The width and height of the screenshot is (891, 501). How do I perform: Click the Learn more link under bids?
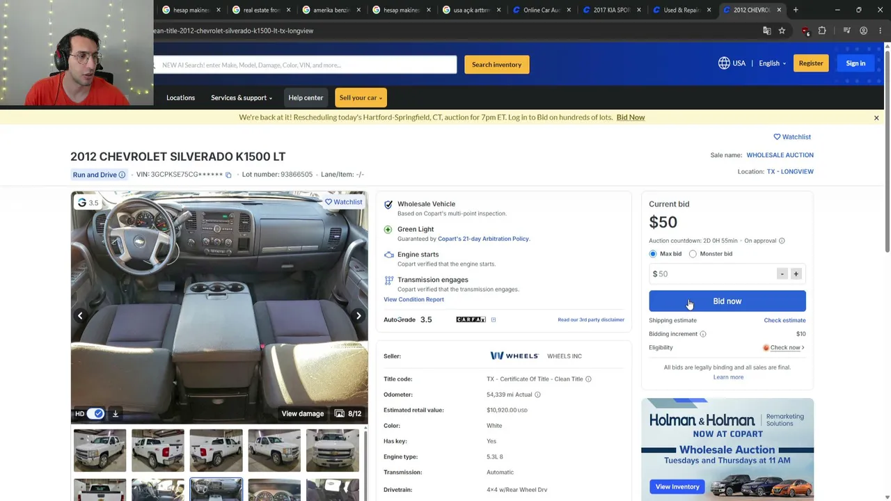[728, 377]
